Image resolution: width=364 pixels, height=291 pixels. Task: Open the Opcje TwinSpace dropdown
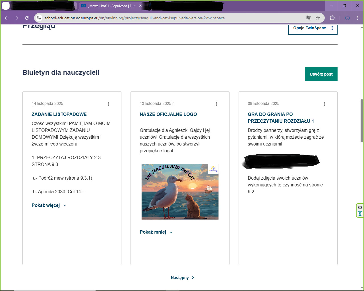(313, 28)
